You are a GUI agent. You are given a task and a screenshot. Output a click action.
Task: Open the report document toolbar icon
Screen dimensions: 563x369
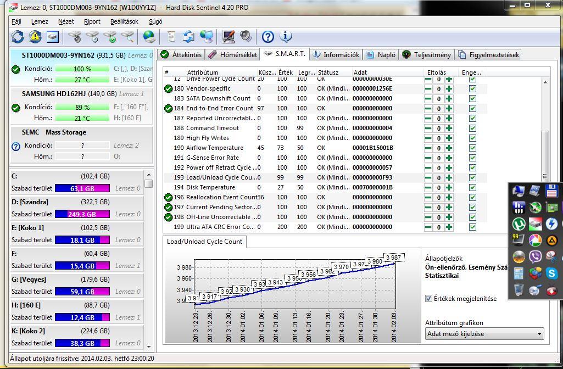(171, 37)
